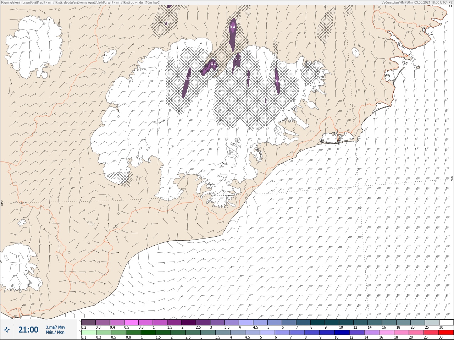Click the '4.5' value in upper legend
Screen dimensions: 454x340
pos(255,327)
